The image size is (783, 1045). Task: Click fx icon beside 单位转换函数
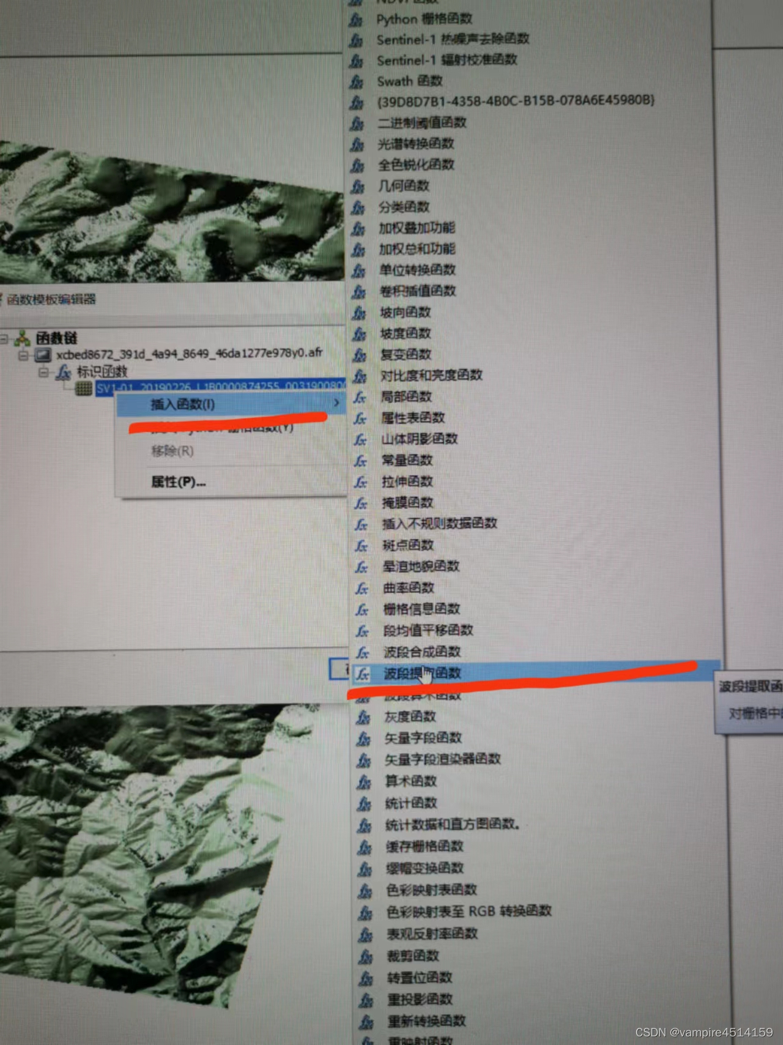point(358,270)
